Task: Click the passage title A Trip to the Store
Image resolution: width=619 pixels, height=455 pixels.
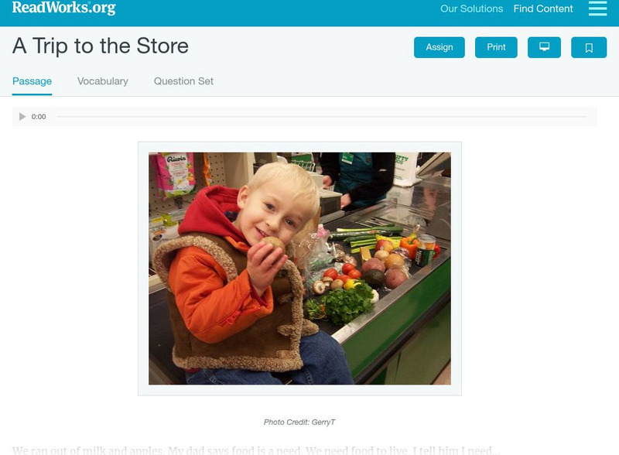Action: point(101,46)
